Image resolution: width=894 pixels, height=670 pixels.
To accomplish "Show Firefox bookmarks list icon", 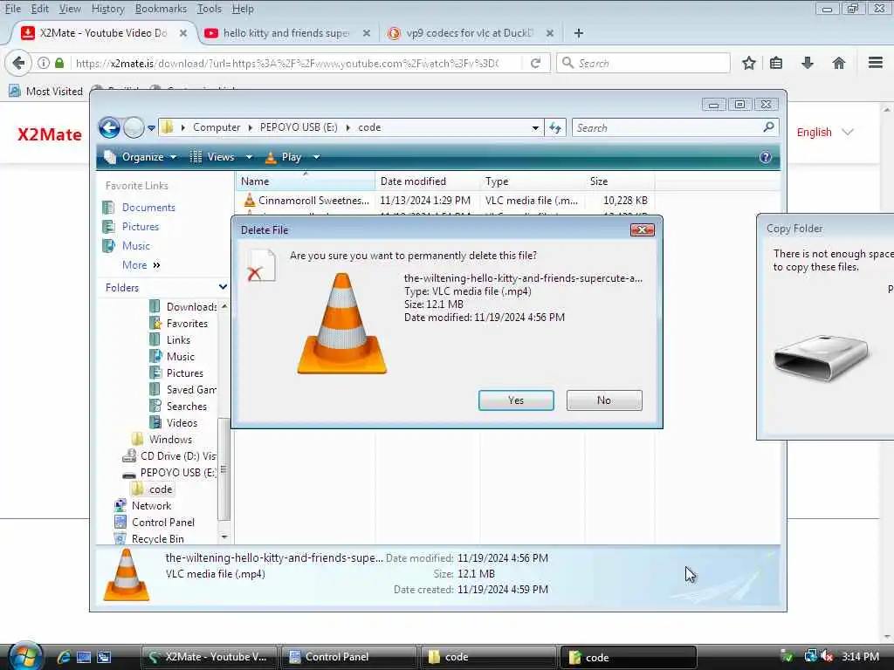I will click(776, 63).
